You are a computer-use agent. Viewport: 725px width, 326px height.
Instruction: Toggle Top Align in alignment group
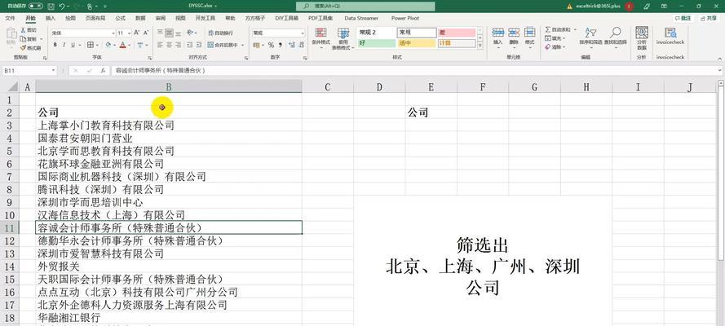160,33
